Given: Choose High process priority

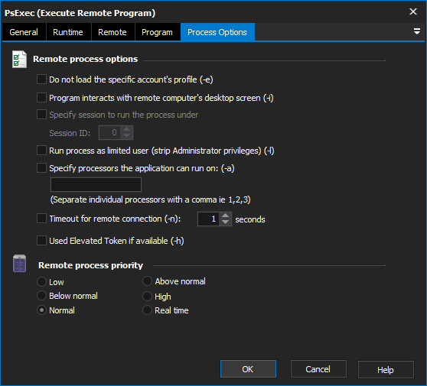Looking at the screenshot, I should click(x=147, y=297).
